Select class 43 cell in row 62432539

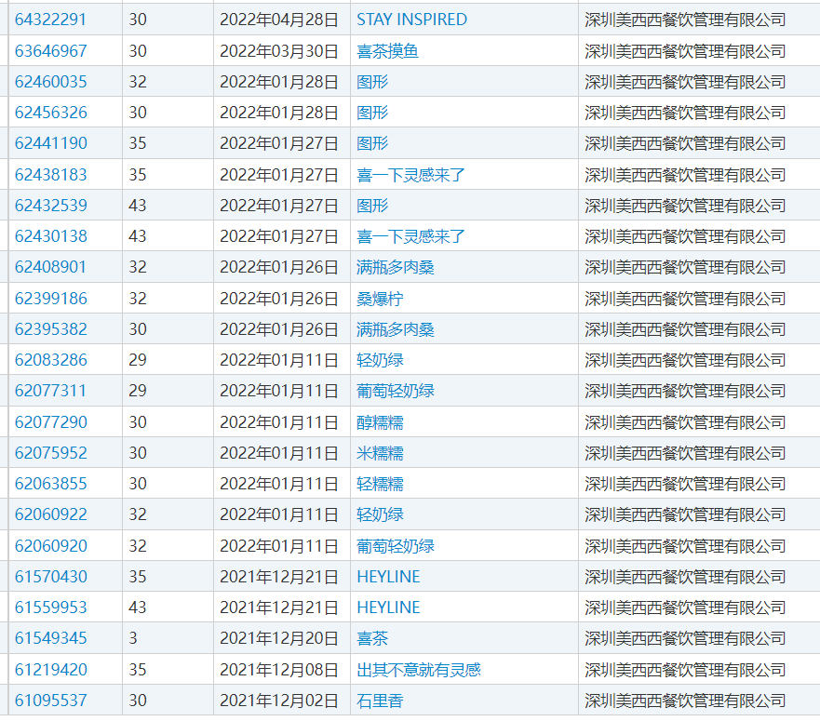(168, 205)
